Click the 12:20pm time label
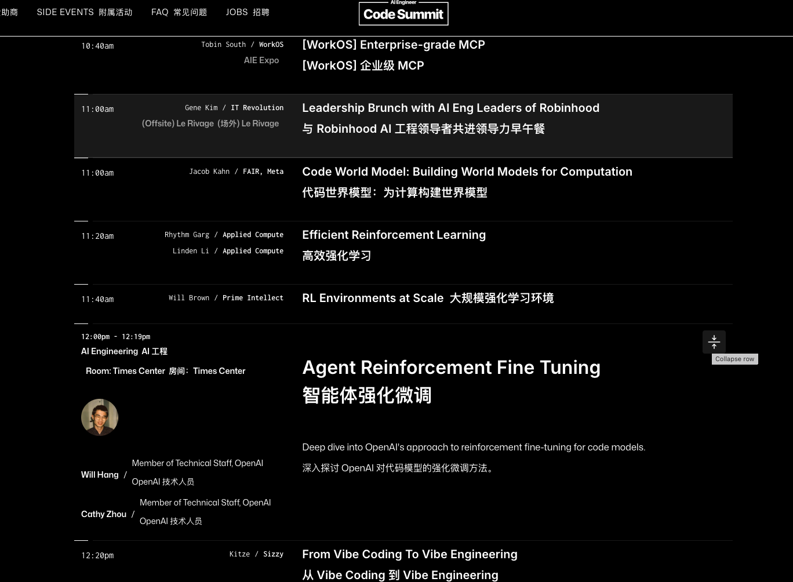Viewport: 793px width, 582px height. point(97,555)
